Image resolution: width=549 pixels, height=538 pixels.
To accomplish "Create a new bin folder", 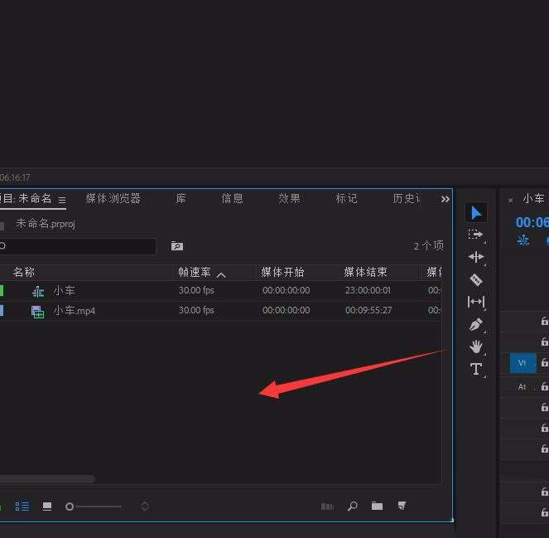I will click(x=377, y=506).
